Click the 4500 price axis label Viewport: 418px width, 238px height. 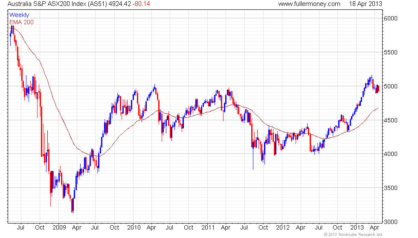391,120
